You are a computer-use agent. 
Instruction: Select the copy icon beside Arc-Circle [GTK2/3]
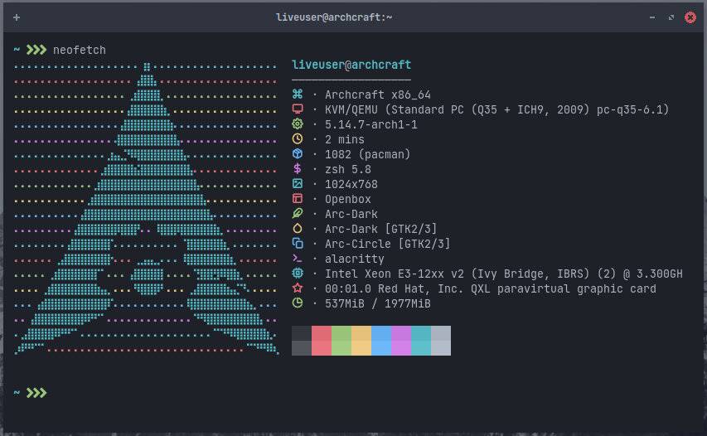point(298,244)
